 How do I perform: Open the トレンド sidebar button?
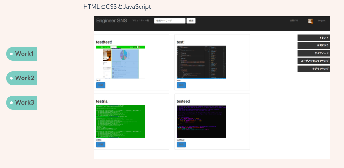coord(314,38)
